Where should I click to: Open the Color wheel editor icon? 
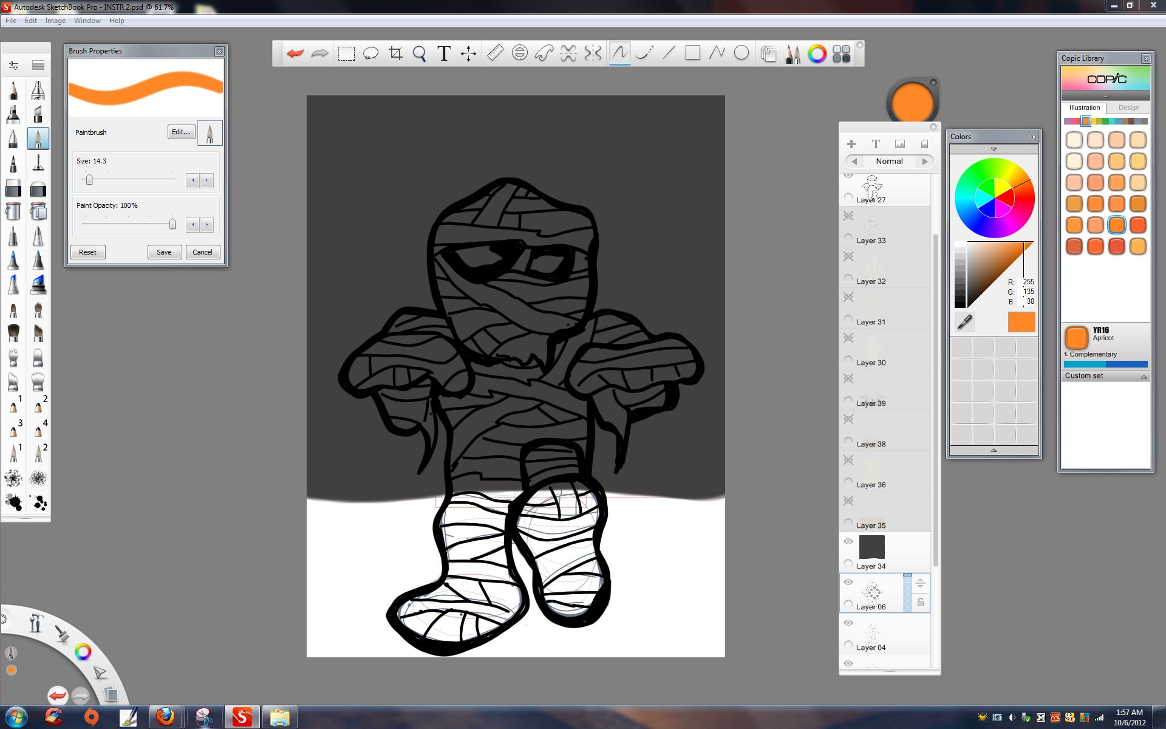(817, 54)
